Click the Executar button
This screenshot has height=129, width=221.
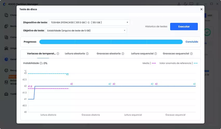pos(184,27)
